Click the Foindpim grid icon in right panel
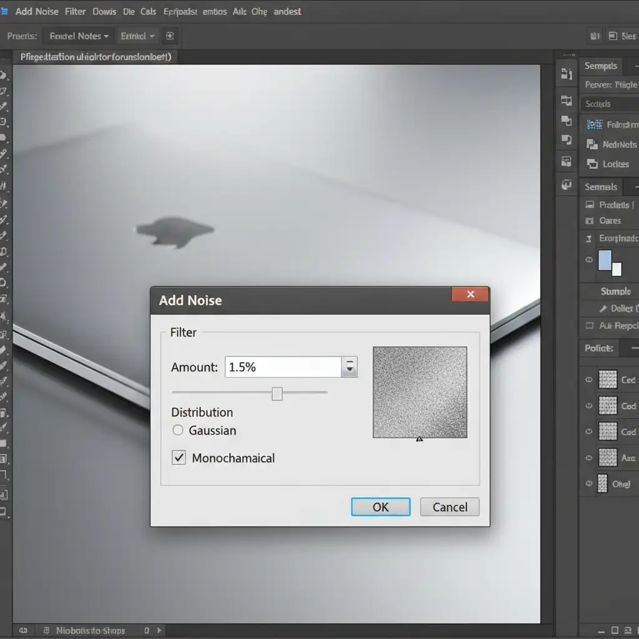The width and height of the screenshot is (639, 639). coord(594,125)
